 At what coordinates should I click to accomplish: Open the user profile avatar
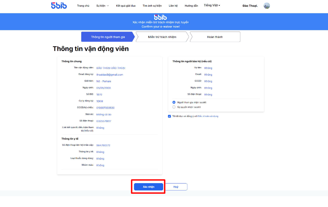267,6
